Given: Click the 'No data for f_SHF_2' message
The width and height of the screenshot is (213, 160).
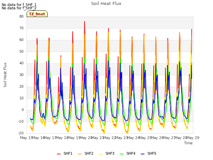Looking at the screenshot, I should (x=19, y=8).
